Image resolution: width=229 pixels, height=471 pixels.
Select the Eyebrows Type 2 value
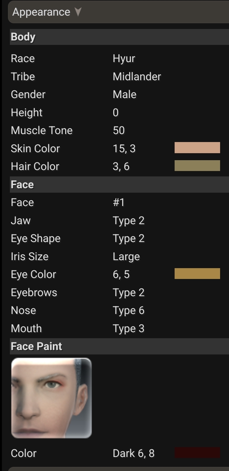[128, 292]
